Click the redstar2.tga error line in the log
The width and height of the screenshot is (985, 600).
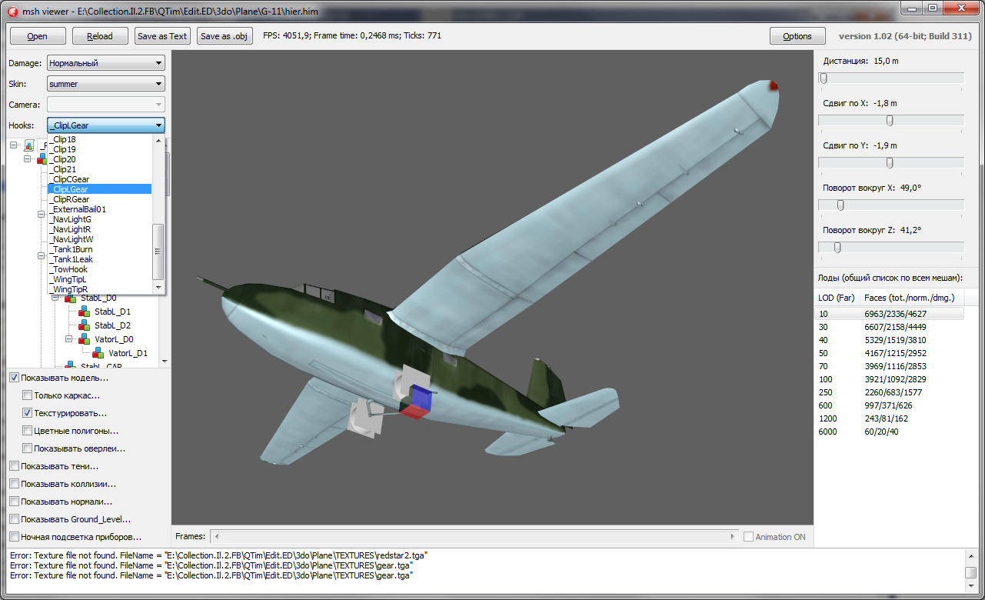pos(218,555)
